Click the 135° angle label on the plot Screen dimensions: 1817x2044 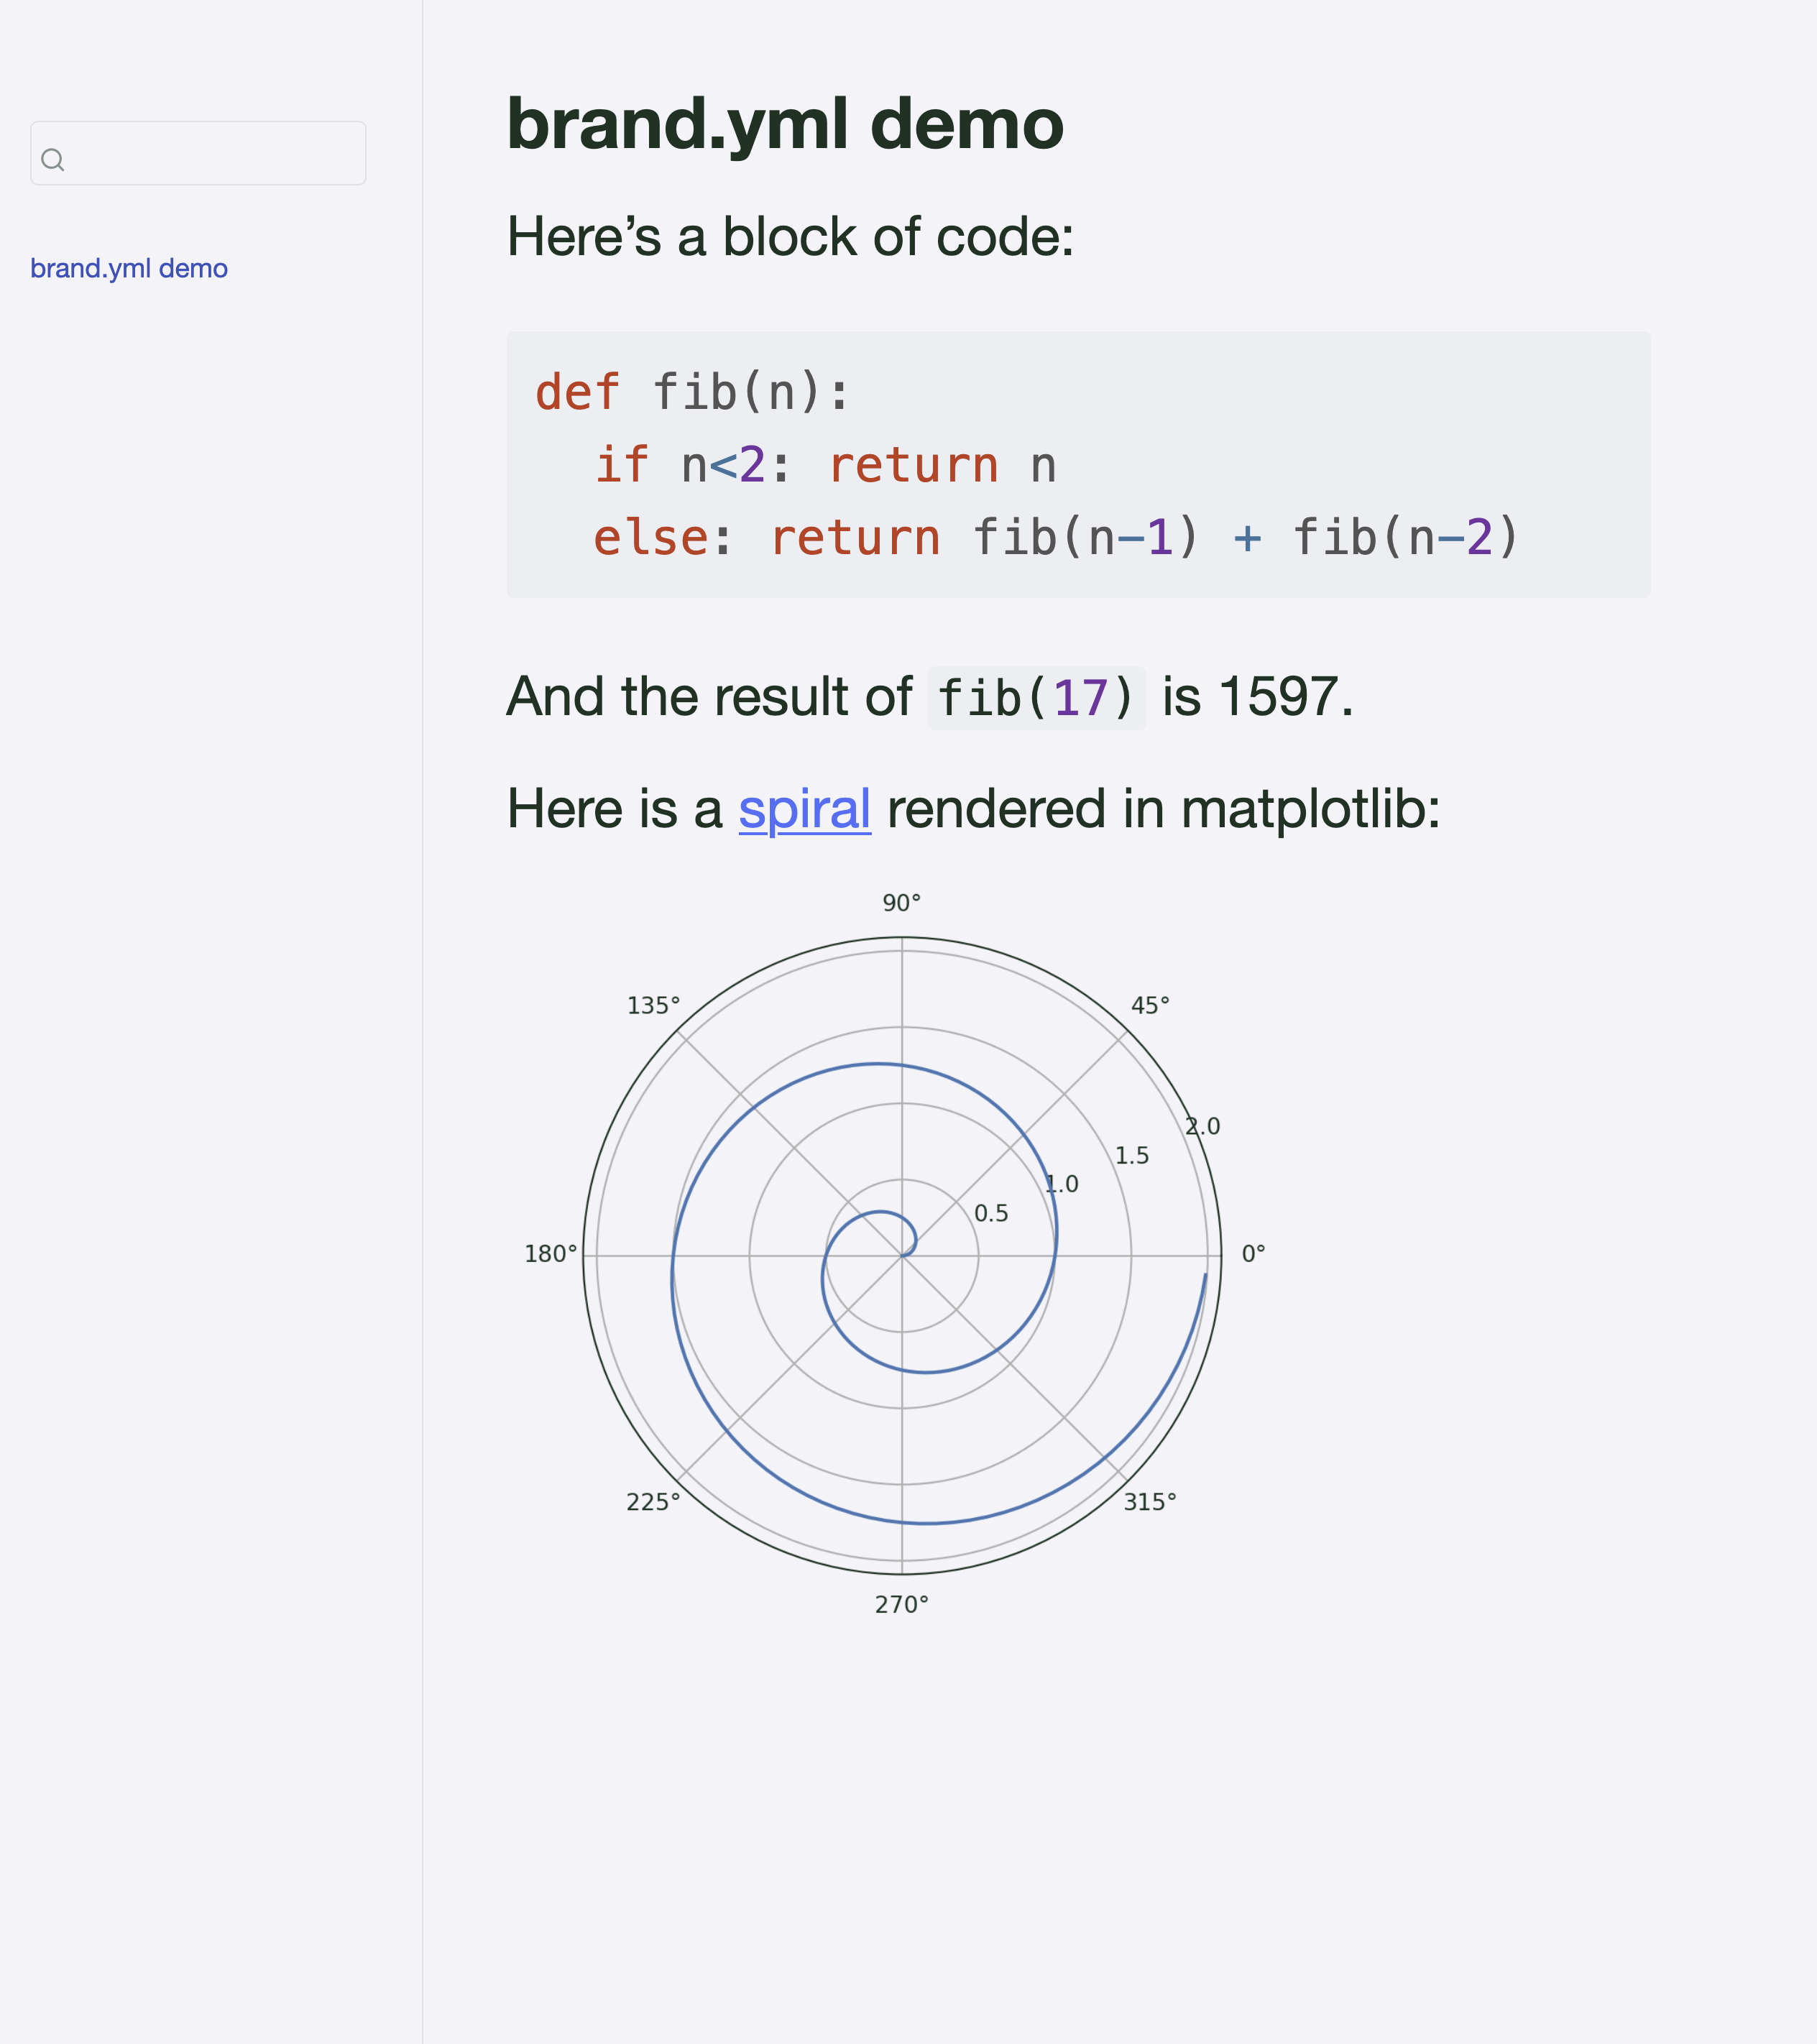point(653,1006)
